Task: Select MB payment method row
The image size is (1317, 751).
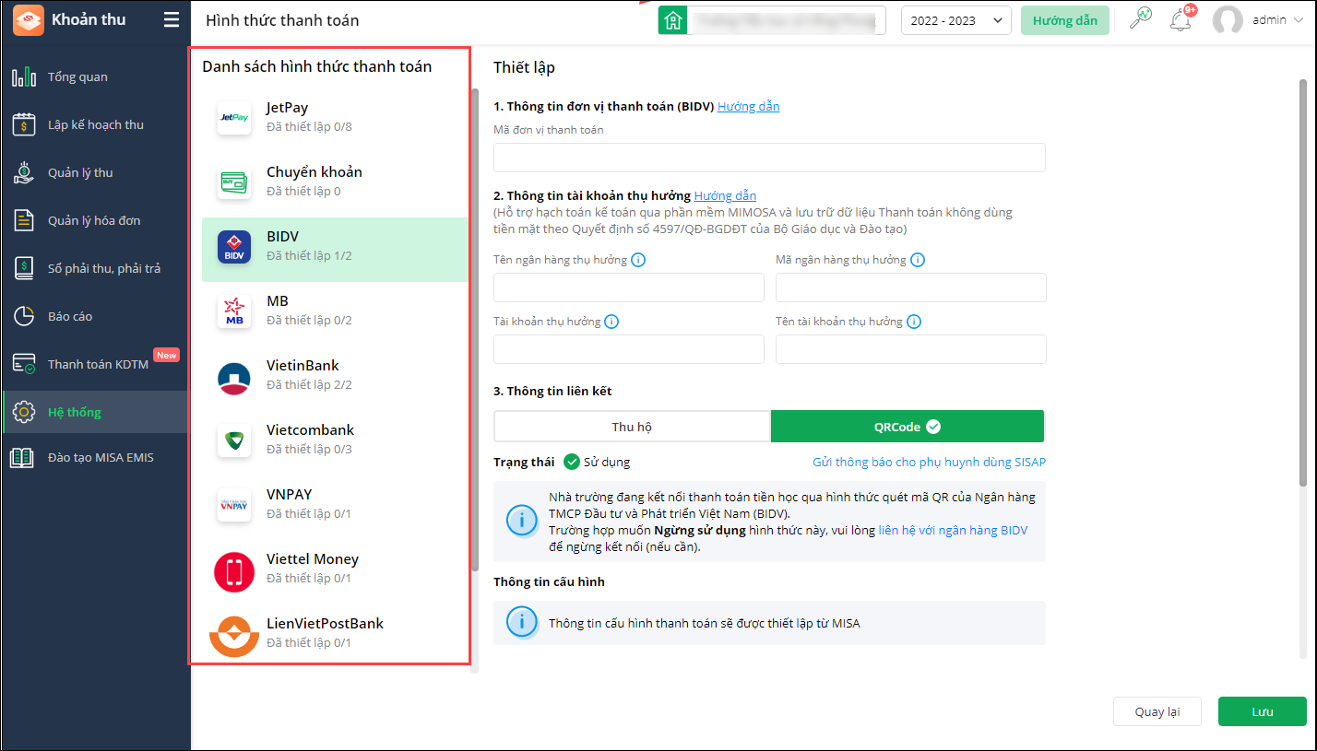Action: click(x=335, y=311)
